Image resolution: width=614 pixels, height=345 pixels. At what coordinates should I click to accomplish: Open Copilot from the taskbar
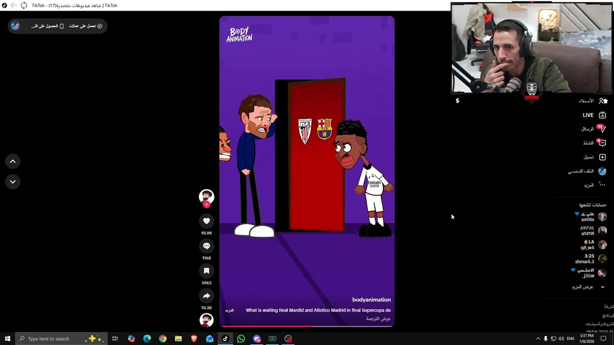coord(131,339)
